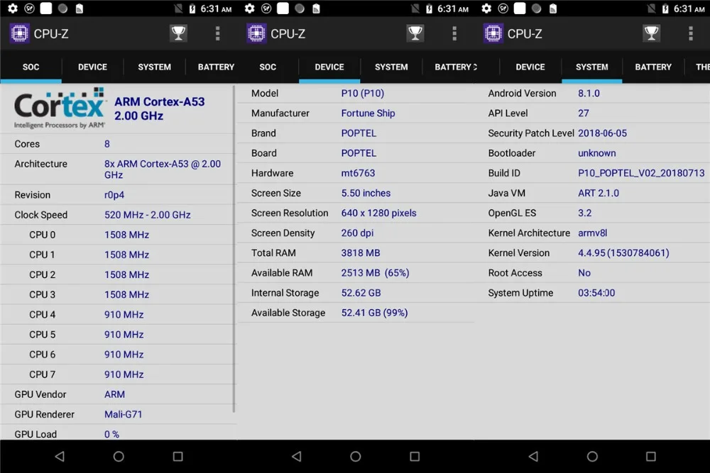Click the vertical scrollbar on the SOC screen

(234, 249)
